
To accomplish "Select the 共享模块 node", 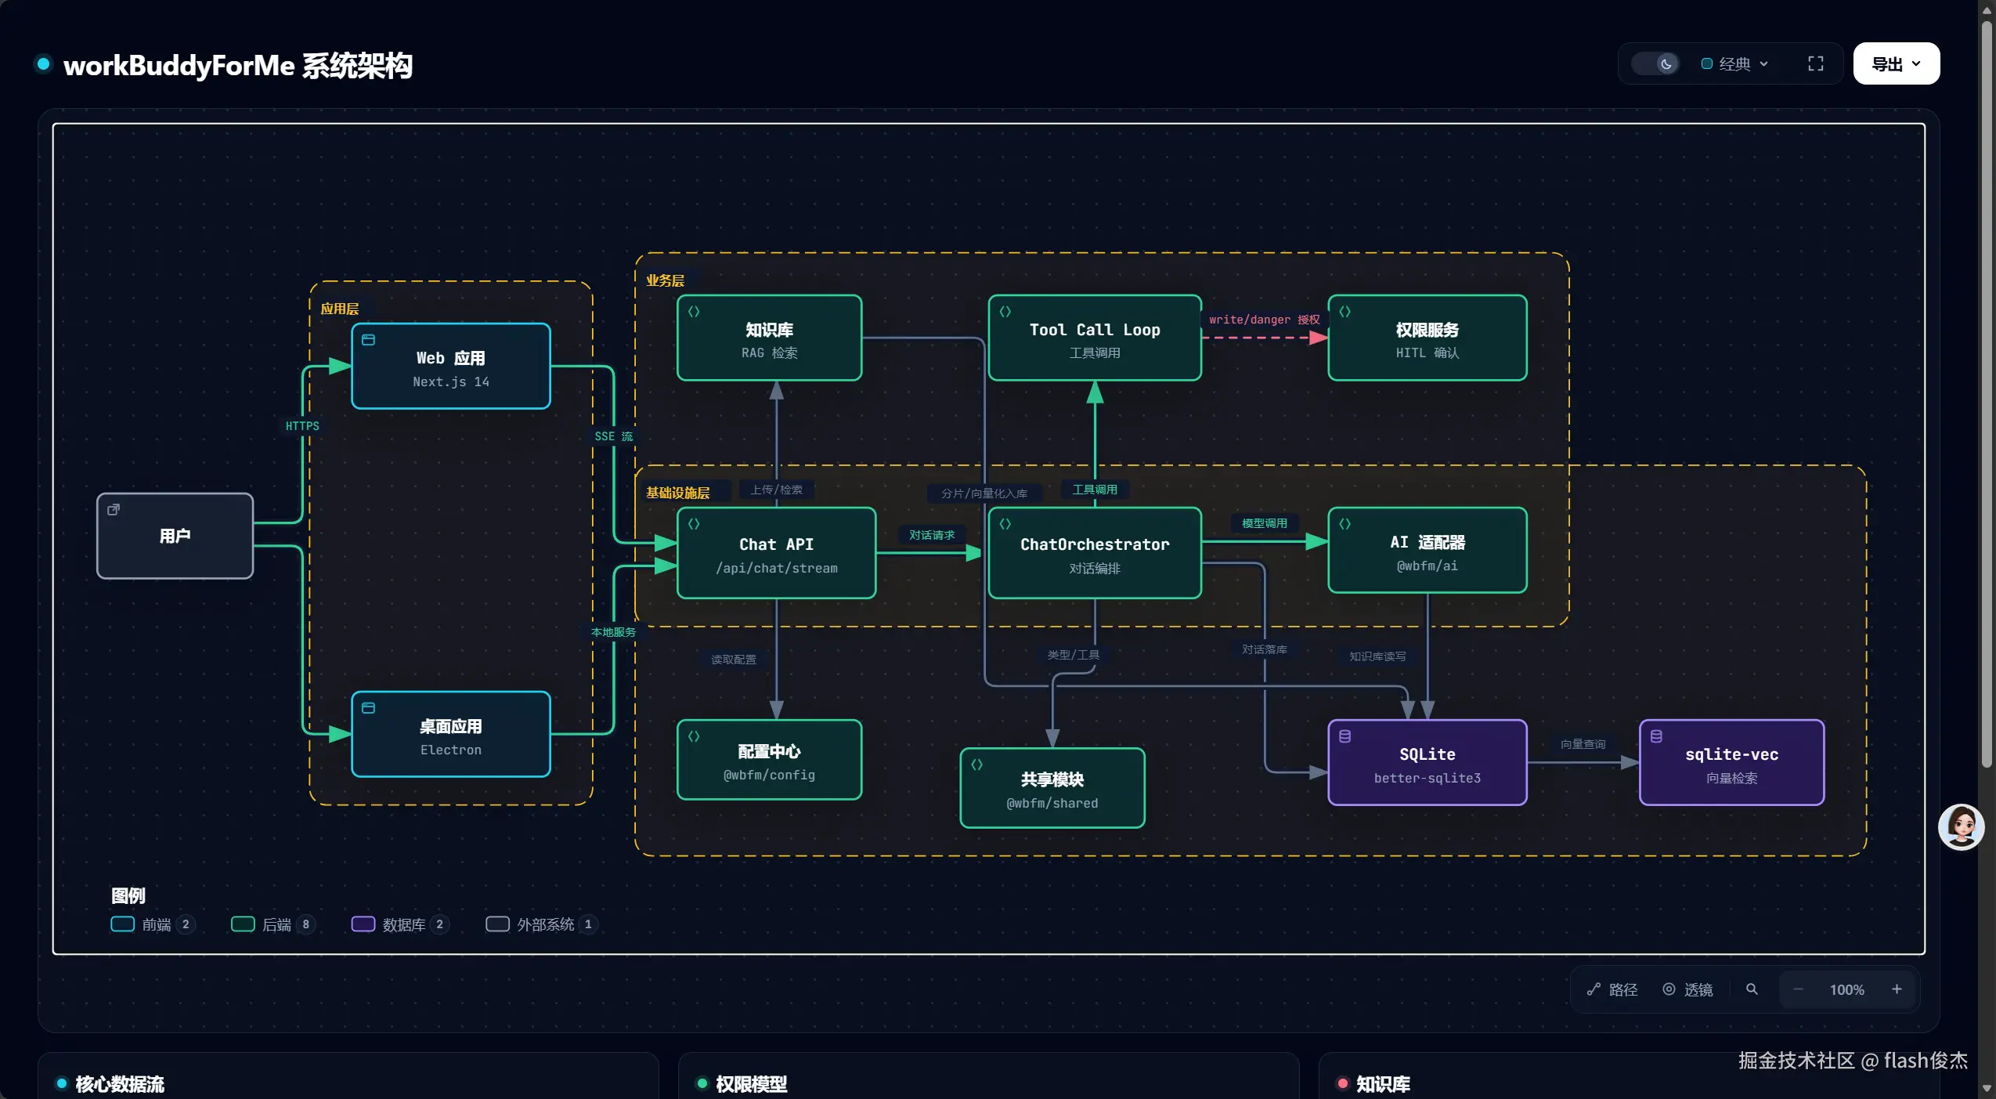I will point(1052,788).
